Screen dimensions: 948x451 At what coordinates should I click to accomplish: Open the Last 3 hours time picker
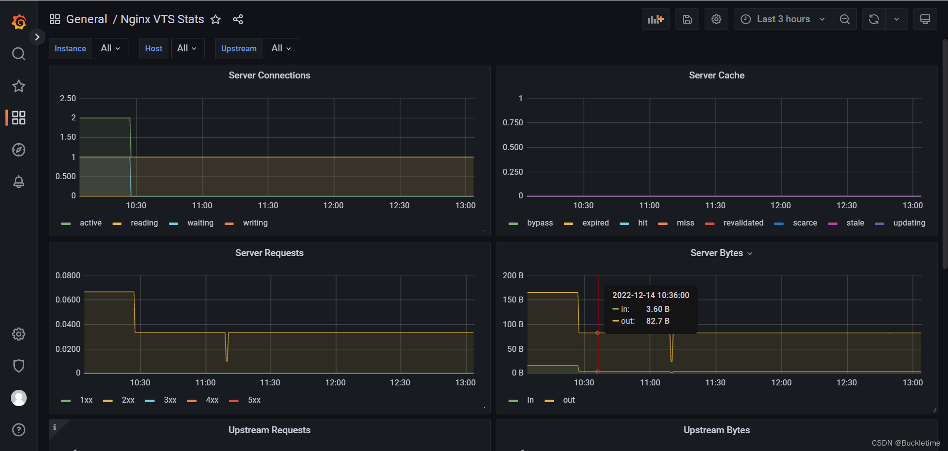coord(783,19)
